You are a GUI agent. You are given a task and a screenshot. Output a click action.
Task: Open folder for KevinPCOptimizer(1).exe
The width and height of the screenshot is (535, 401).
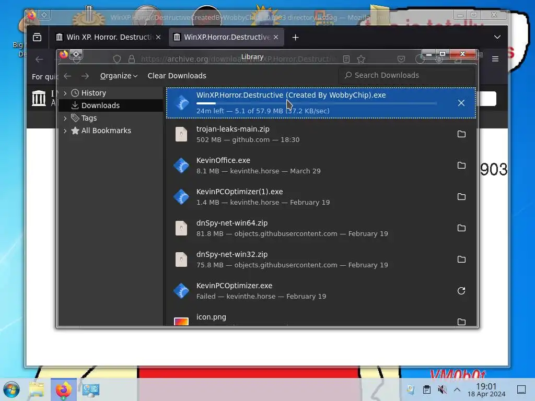click(x=461, y=197)
